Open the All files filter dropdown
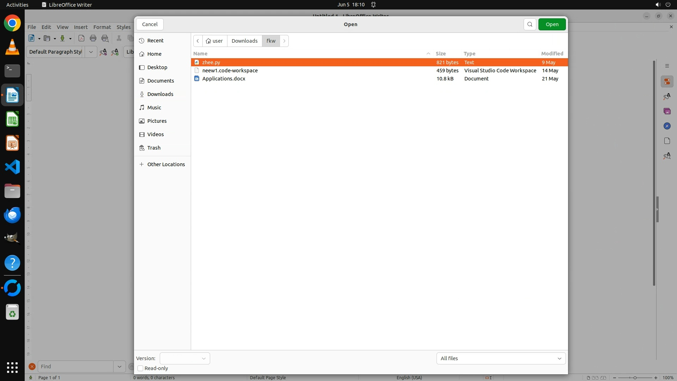The image size is (677, 381). point(501,358)
